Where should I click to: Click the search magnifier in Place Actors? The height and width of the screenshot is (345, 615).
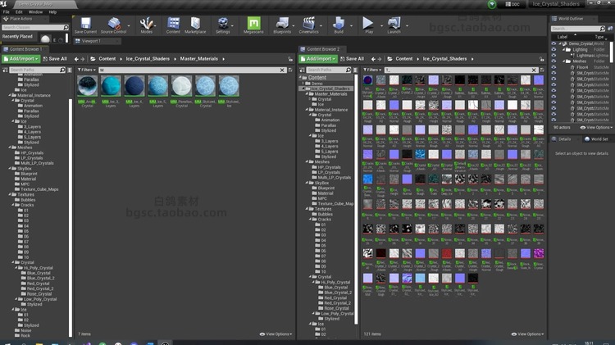[x=66, y=27]
